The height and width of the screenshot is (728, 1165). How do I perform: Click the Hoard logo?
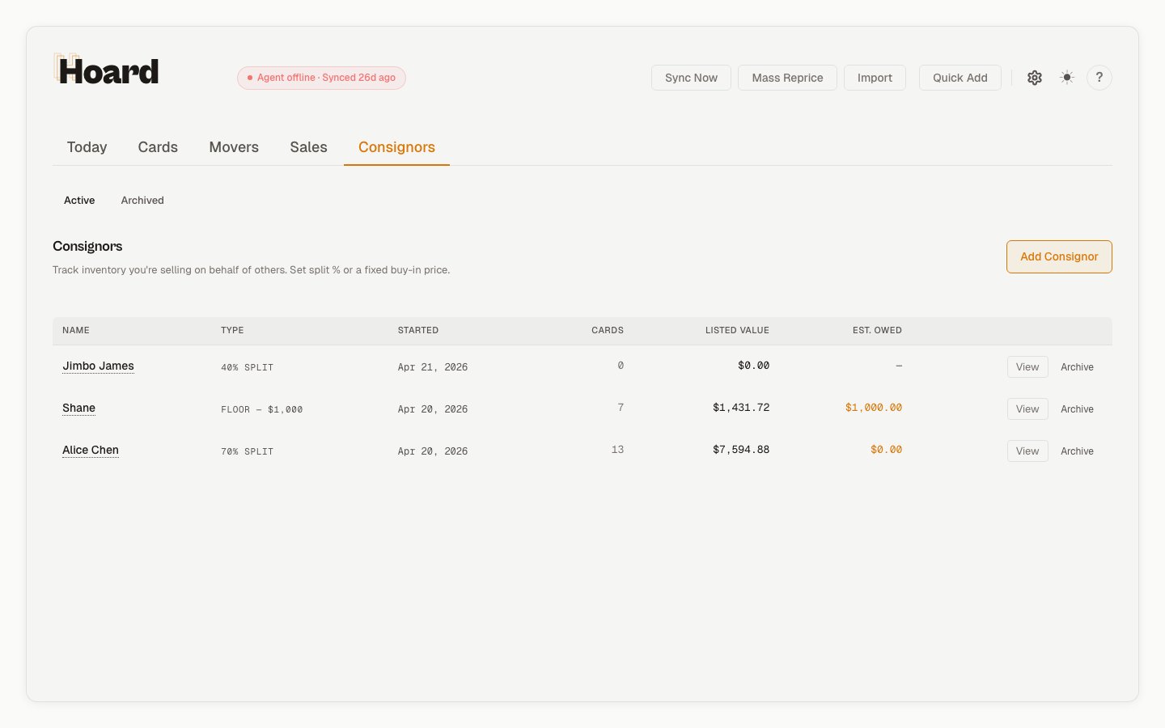pos(106,70)
